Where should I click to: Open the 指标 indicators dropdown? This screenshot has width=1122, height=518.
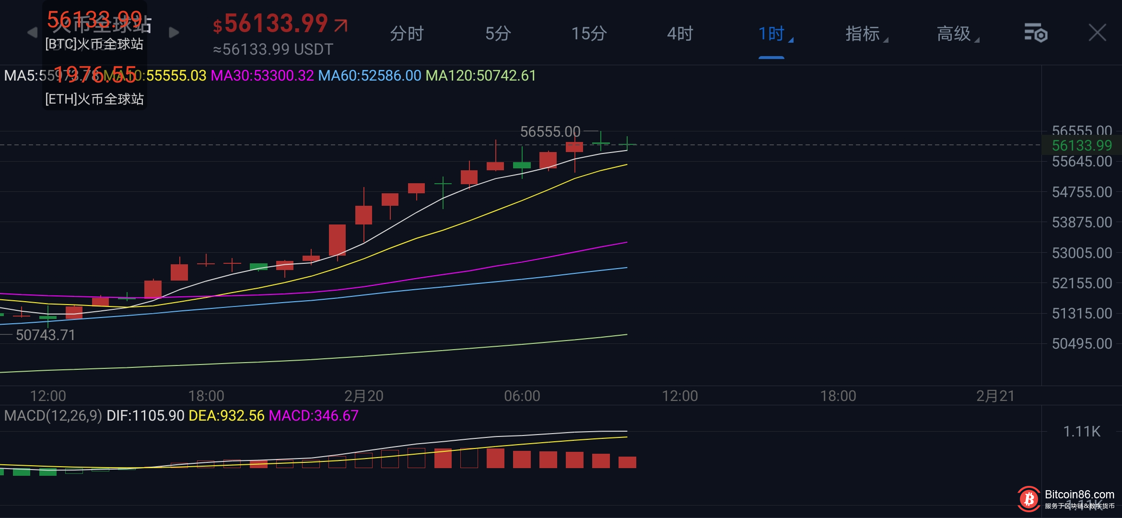(863, 34)
